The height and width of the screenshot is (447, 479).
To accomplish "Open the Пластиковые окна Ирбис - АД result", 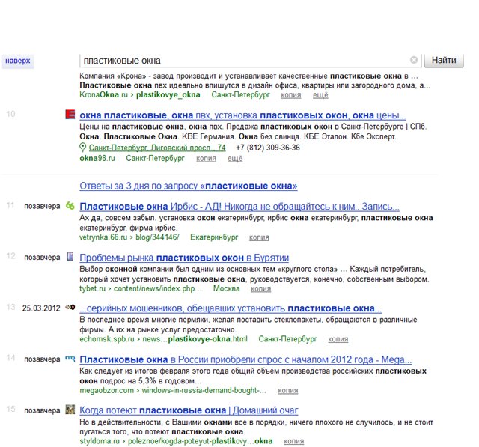I will [239, 207].
